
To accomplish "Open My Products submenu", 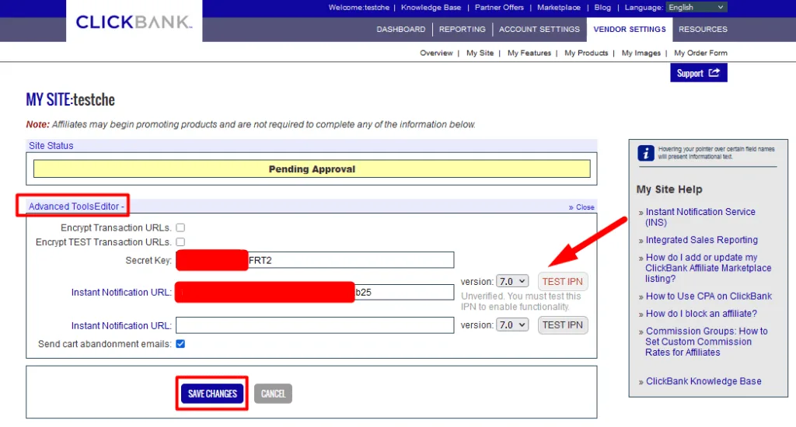I will tap(586, 53).
